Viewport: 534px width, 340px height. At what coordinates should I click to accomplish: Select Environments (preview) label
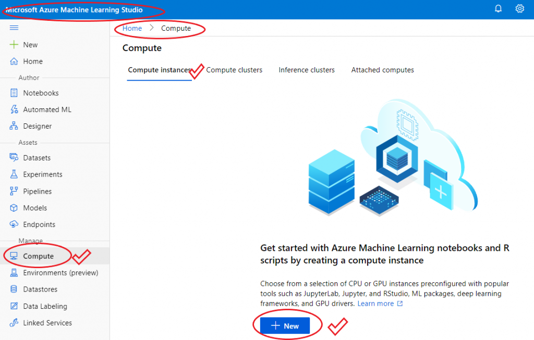tap(60, 273)
